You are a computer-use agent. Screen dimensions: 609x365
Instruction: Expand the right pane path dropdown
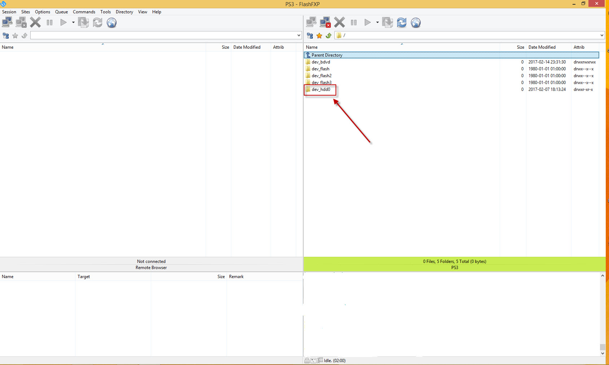(602, 35)
